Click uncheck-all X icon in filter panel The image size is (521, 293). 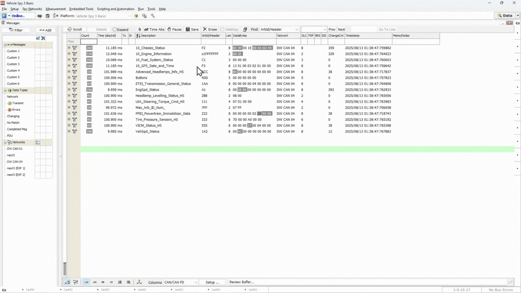43,38
